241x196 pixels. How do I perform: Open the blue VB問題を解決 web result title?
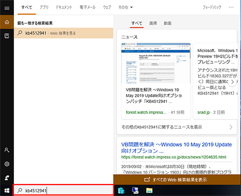[176, 147]
